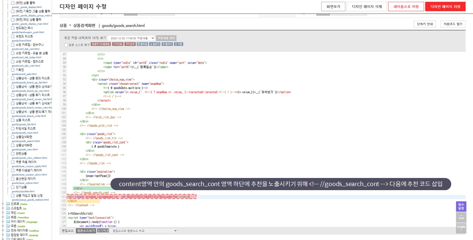The width and height of the screenshot is (473, 240).
Task: Click the 치환코드 열기 button
Action: coord(453,24)
